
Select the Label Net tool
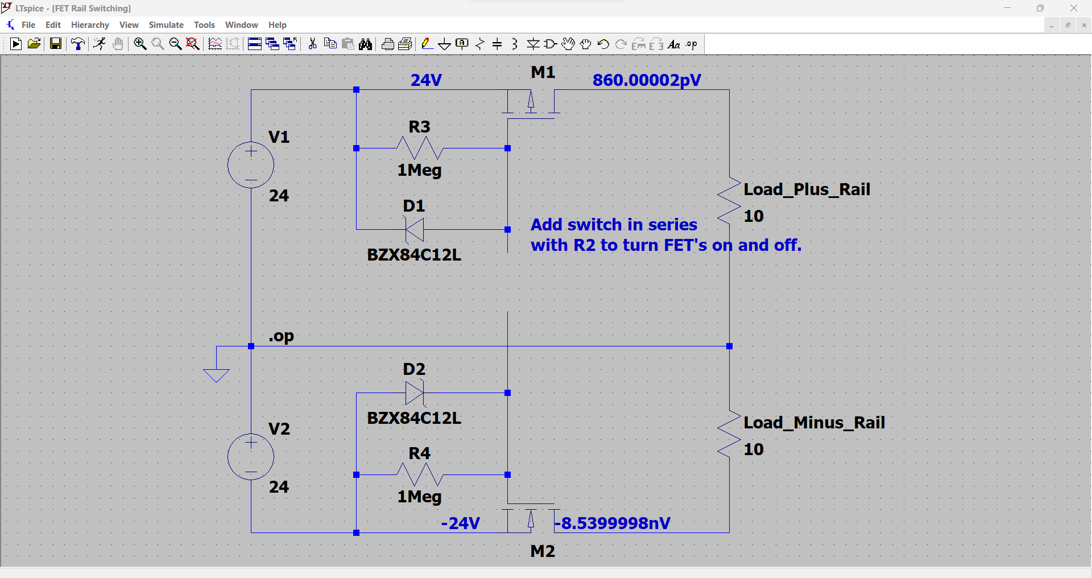(462, 44)
